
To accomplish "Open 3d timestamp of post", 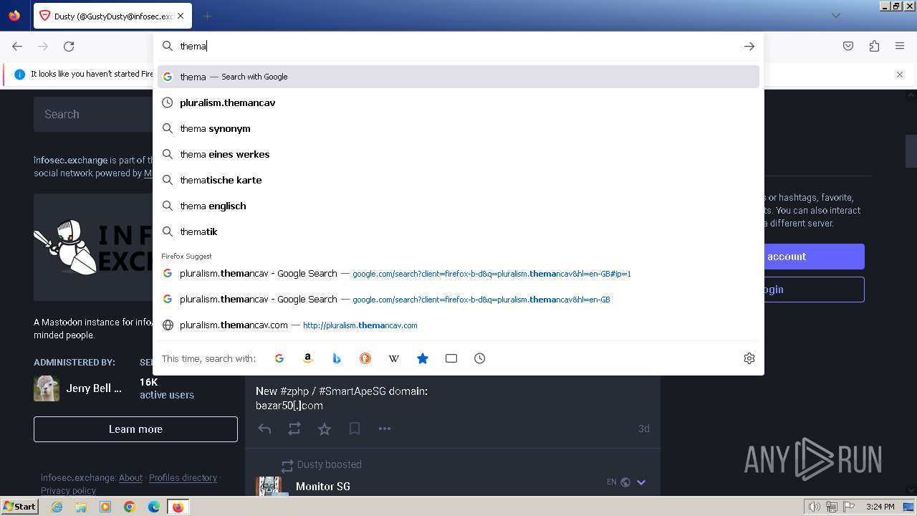I will [643, 429].
